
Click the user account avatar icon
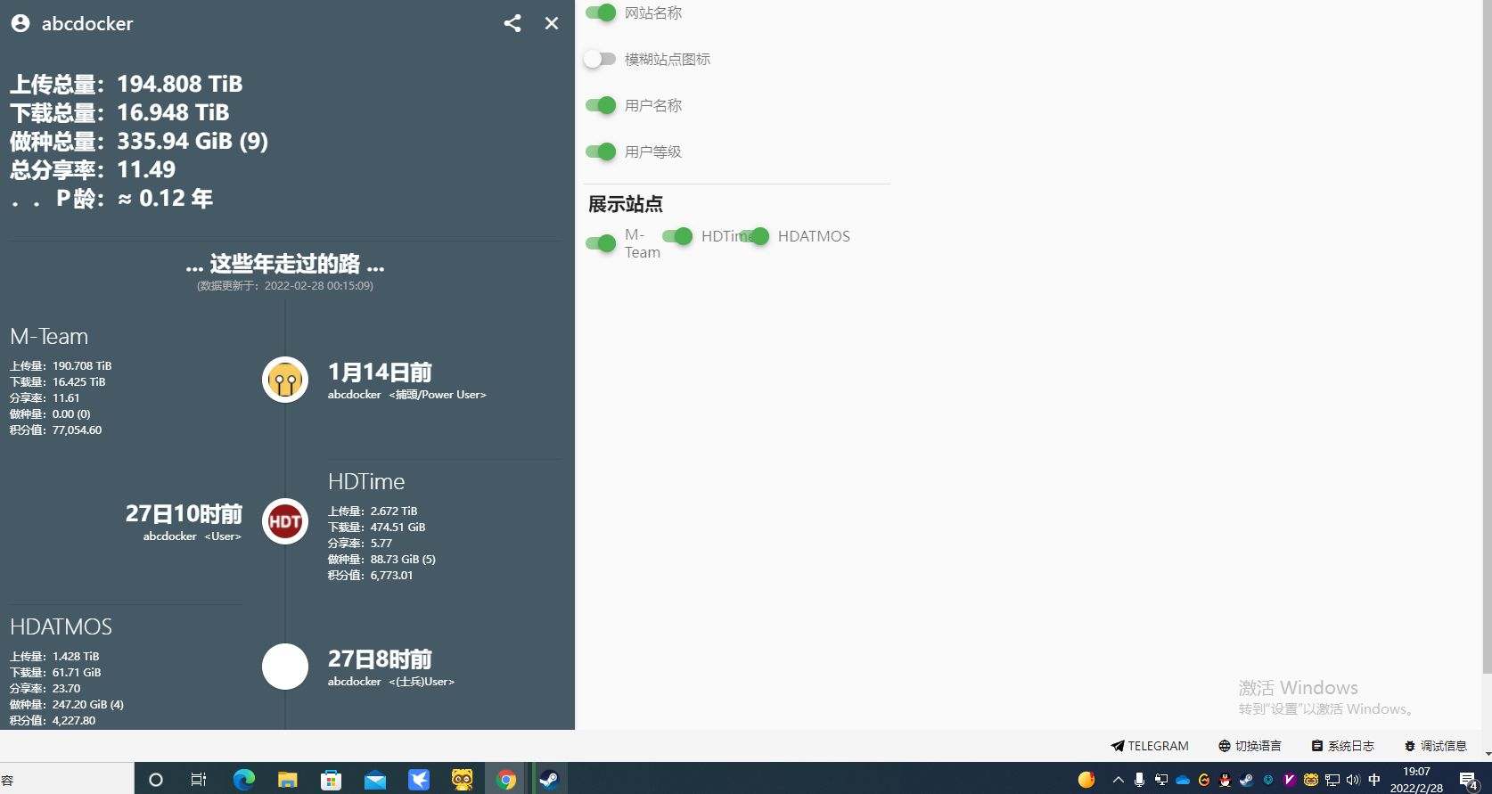pyautogui.click(x=20, y=23)
